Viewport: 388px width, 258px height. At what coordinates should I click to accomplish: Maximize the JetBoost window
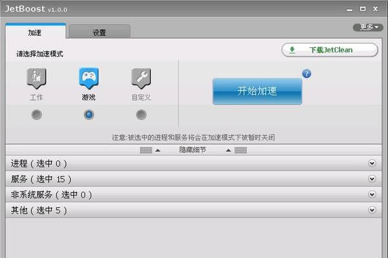(363, 9)
